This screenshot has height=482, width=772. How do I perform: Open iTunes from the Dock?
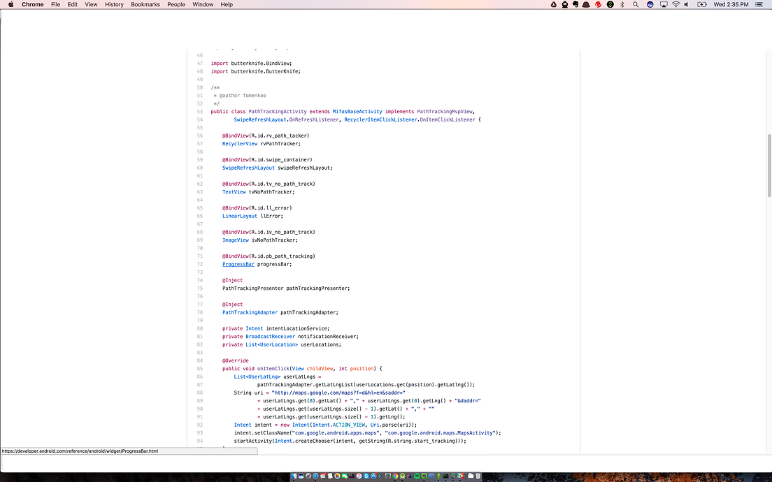click(x=359, y=476)
